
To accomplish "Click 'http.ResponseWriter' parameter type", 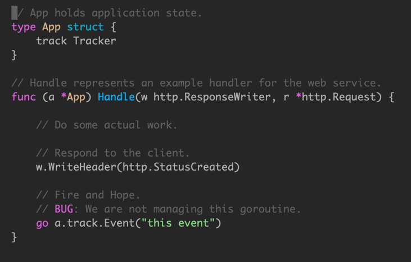I will click(x=213, y=97).
